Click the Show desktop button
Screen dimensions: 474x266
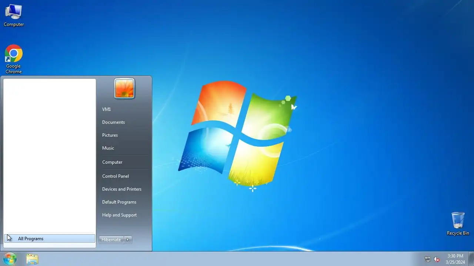click(x=471, y=259)
